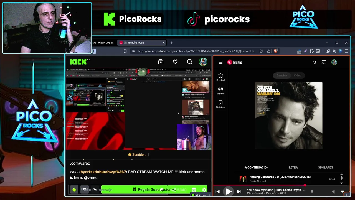Click Regala Suscripciones button
Viewport: 355px width, 200px height.
click(154, 189)
